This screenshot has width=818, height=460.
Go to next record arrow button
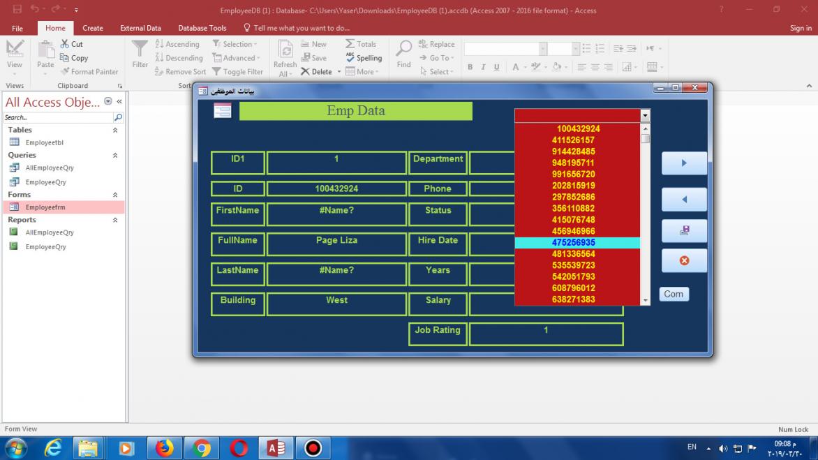(684, 163)
